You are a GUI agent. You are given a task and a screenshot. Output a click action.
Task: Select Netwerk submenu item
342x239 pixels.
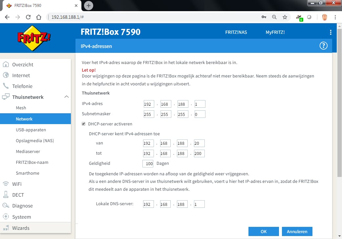(x=35, y=119)
